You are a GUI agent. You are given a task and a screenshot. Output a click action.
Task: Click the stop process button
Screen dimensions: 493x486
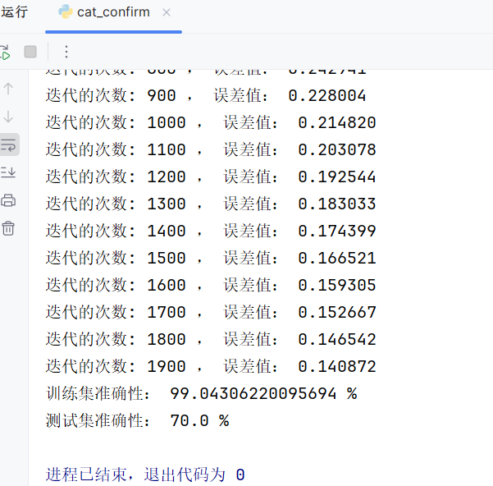pos(30,52)
